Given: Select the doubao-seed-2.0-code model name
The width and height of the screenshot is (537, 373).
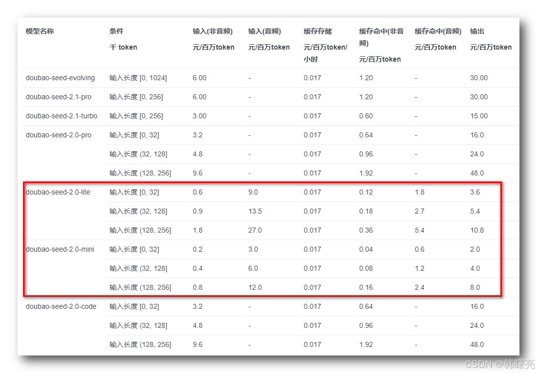Looking at the screenshot, I should pos(61,306).
